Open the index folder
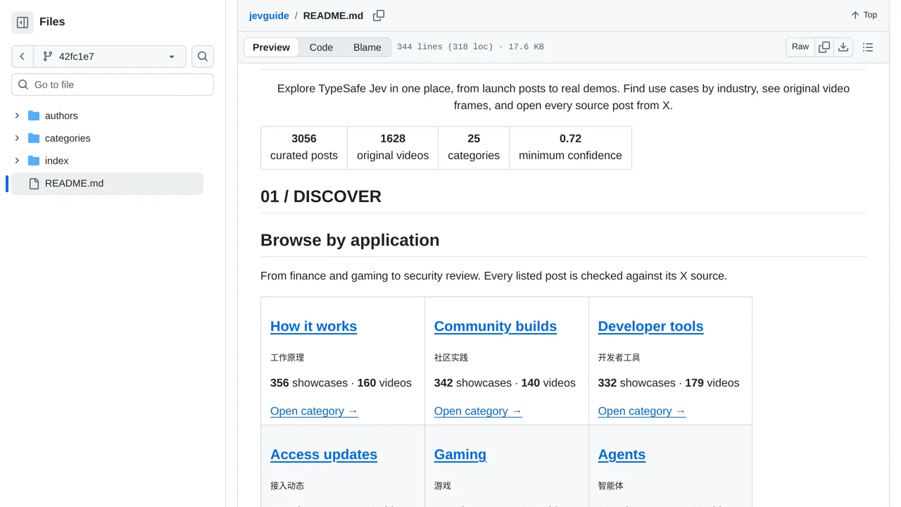This screenshot has height=507, width=901. (57, 161)
